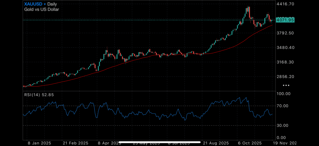Screen dimensions: 319x146
Task: Open the XAUUSD symbol selector
Action: click(x=33, y=4)
